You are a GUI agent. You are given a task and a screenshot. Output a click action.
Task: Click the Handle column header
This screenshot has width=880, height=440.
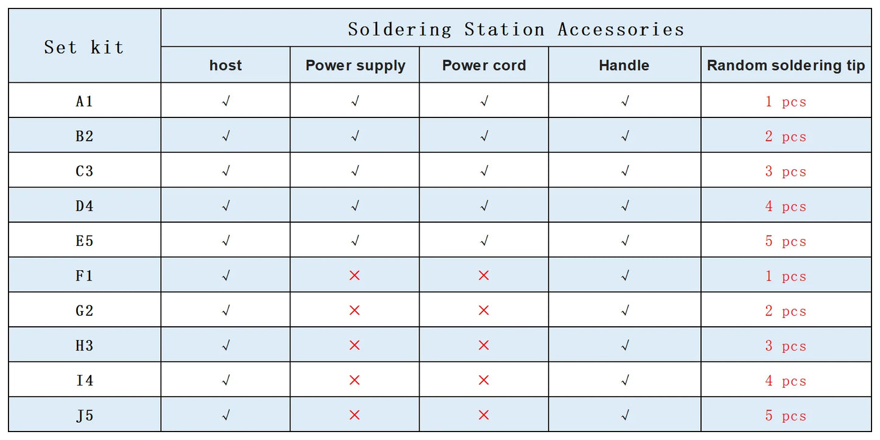[x=624, y=66]
